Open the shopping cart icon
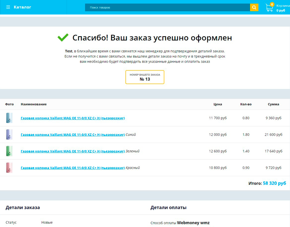 tap(269, 8)
